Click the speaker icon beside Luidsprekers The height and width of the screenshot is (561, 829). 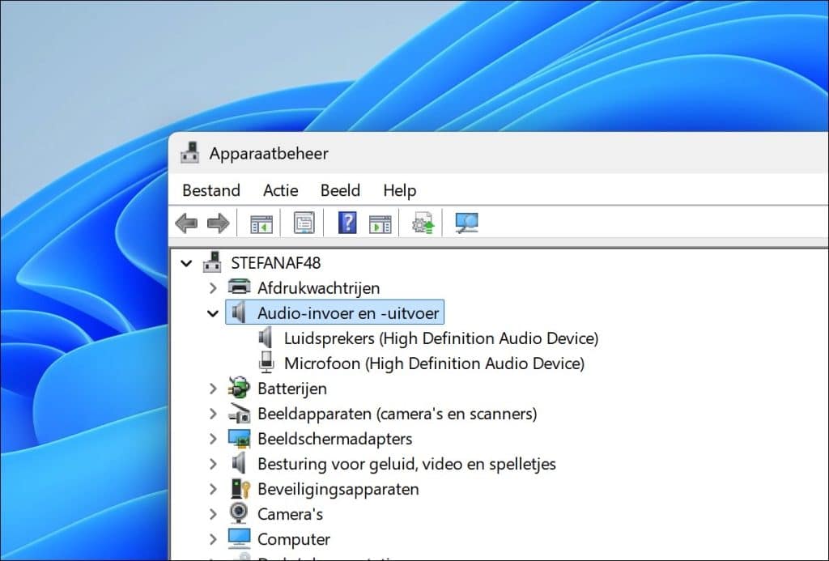[x=266, y=338]
